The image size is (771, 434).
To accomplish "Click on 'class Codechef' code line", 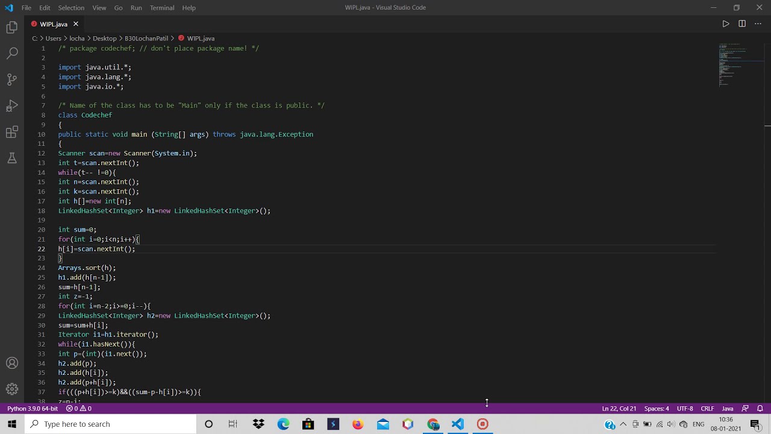I will pos(85,115).
